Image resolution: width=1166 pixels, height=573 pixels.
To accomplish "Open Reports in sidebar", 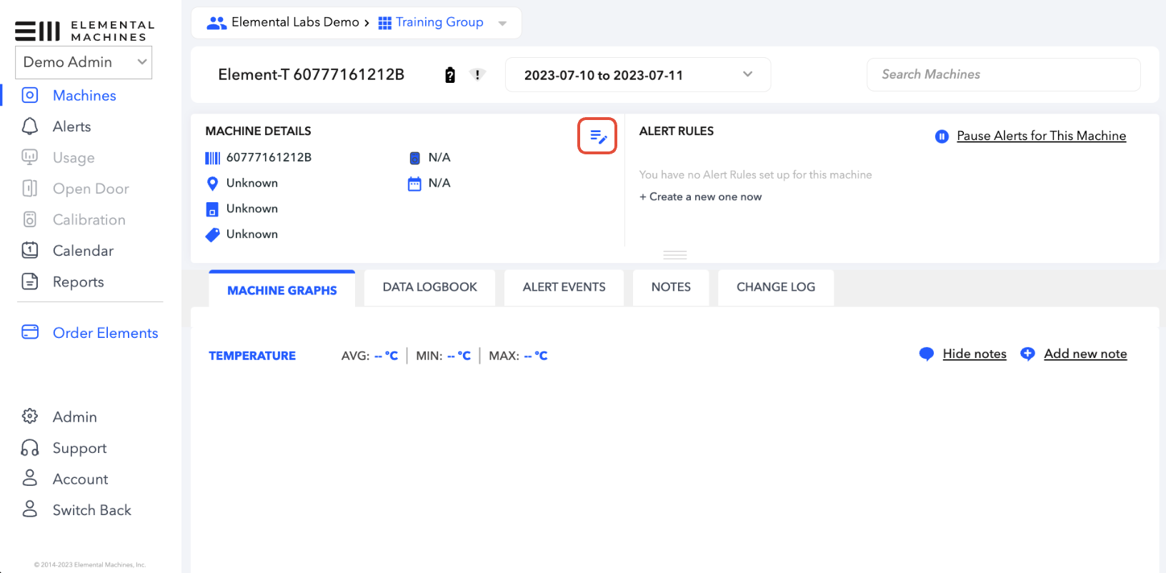I will pos(78,282).
